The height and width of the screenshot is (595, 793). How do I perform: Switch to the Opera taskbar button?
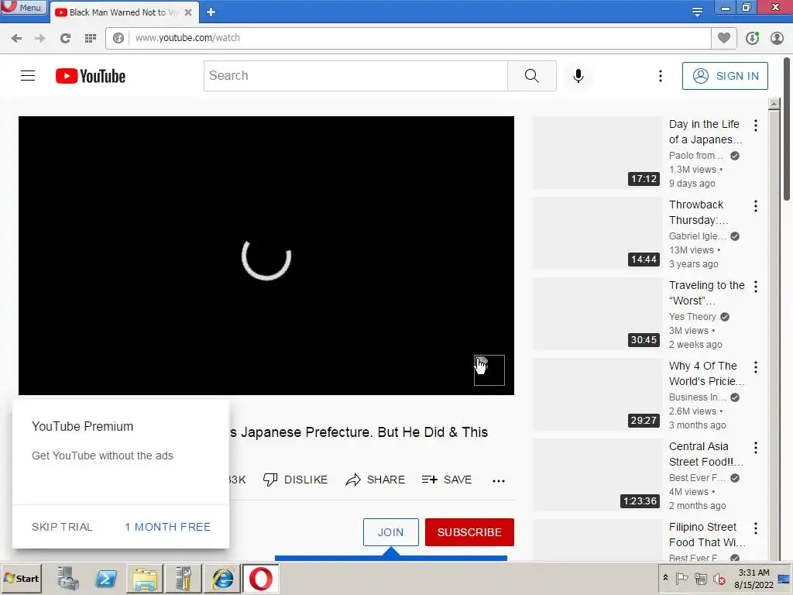click(261, 578)
